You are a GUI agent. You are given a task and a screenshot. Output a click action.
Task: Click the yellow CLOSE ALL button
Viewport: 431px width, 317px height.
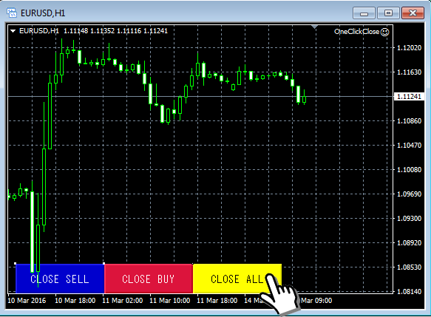pos(237,279)
